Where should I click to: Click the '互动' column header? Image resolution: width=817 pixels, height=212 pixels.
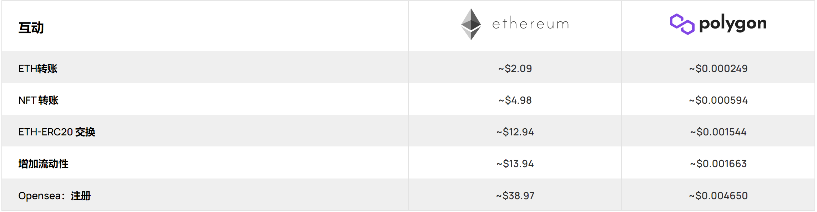pos(31,28)
